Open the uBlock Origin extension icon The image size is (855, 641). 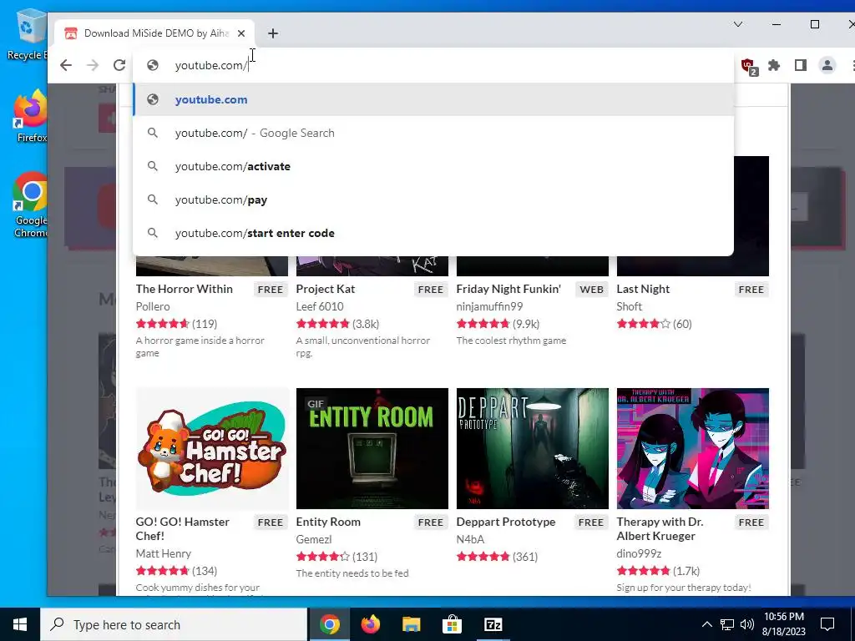(749, 67)
